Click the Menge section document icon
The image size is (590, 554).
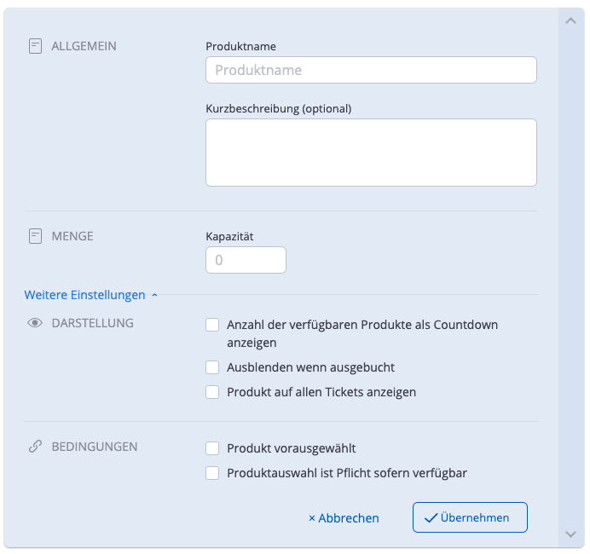point(35,236)
